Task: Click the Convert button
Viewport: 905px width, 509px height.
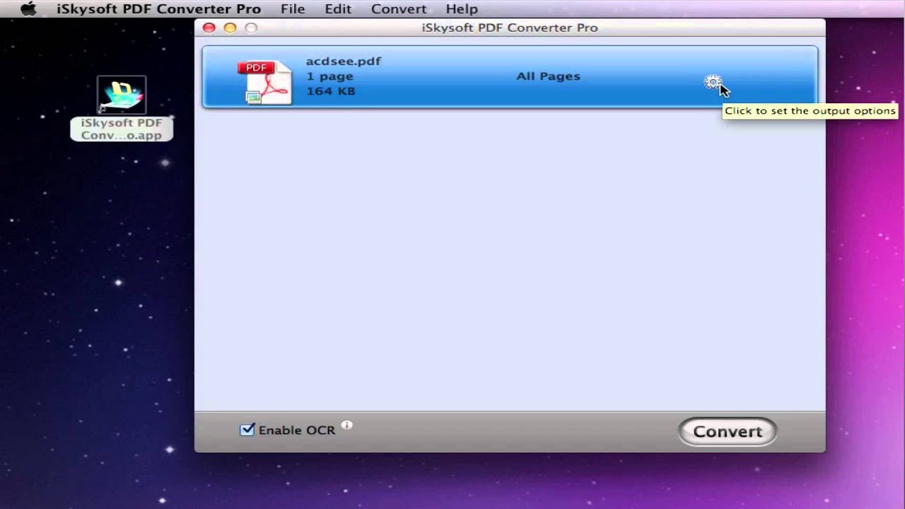Action: [x=728, y=431]
